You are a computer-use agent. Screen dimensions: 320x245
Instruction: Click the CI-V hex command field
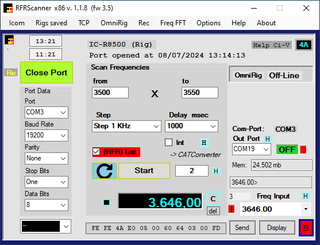point(156,228)
